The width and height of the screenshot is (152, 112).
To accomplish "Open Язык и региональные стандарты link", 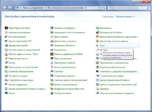I will (x=117, y=93).
